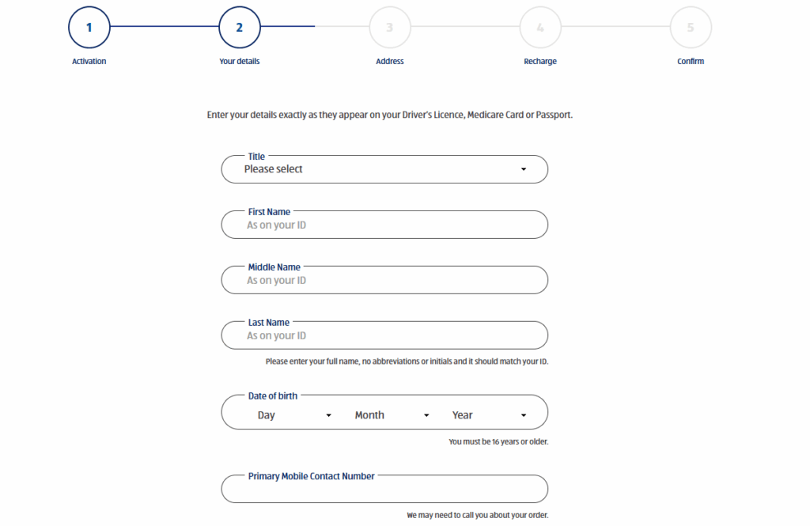Select the Activation step label
Viewport: 810px width, 526px height.
click(89, 61)
